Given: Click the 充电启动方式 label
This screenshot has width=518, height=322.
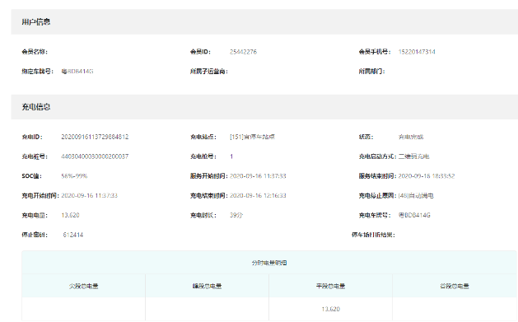Looking at the screenshot, I should tap(378, 156).
